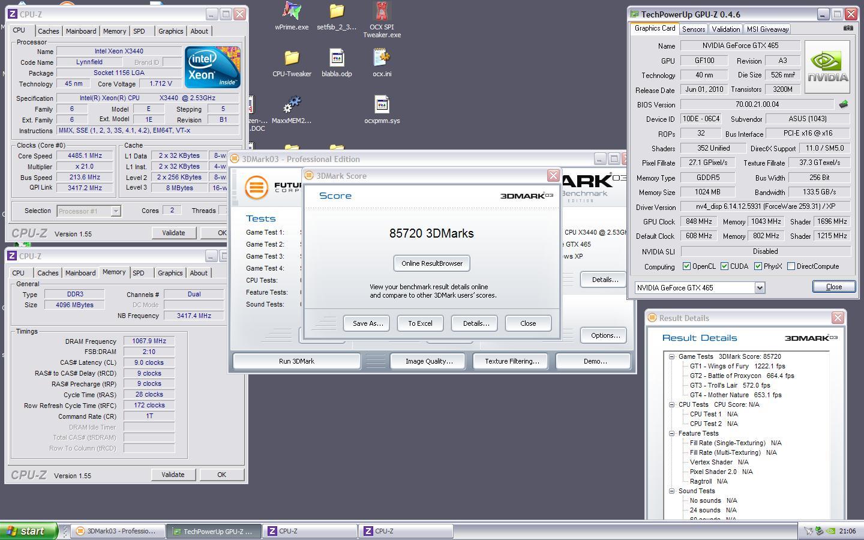Enable DirectCompute checkbox in GPU-Z
864x540 pixels.
click(791, 266)
